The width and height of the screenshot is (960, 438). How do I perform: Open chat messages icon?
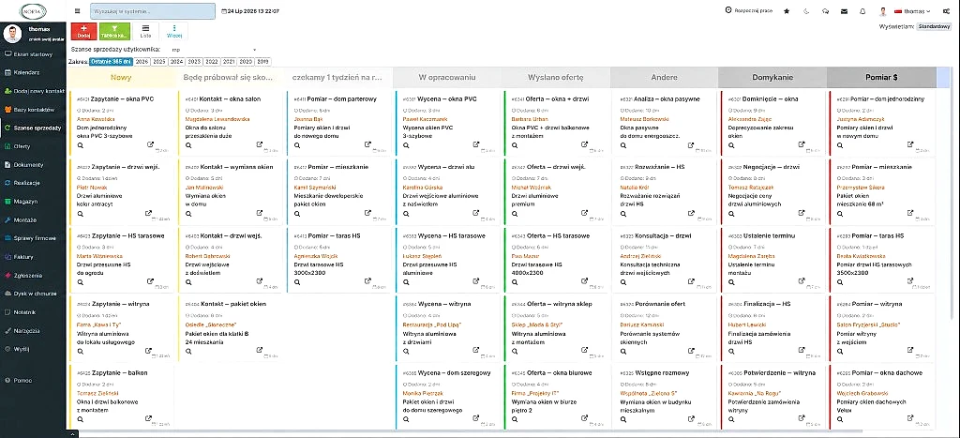pos(825,11)
